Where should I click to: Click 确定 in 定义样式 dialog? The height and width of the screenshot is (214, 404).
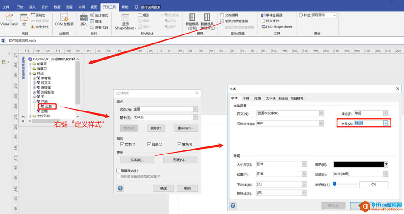[x=164, y=188]
